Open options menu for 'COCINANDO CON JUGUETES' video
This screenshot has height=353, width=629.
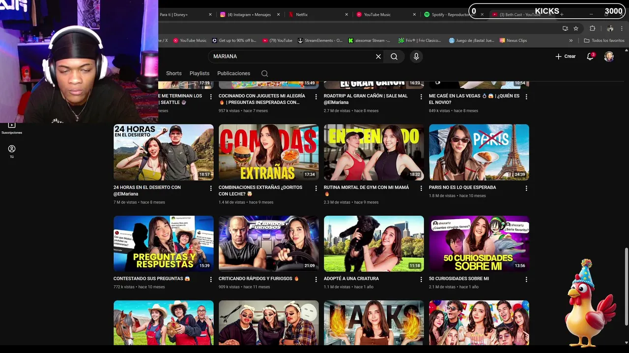(x=316, y=97)
